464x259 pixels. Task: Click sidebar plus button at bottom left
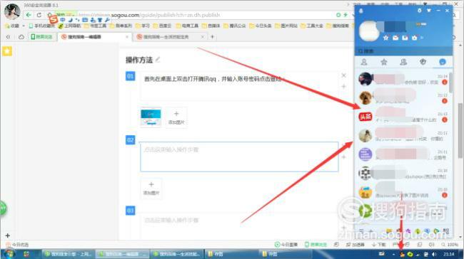(8, 236)
